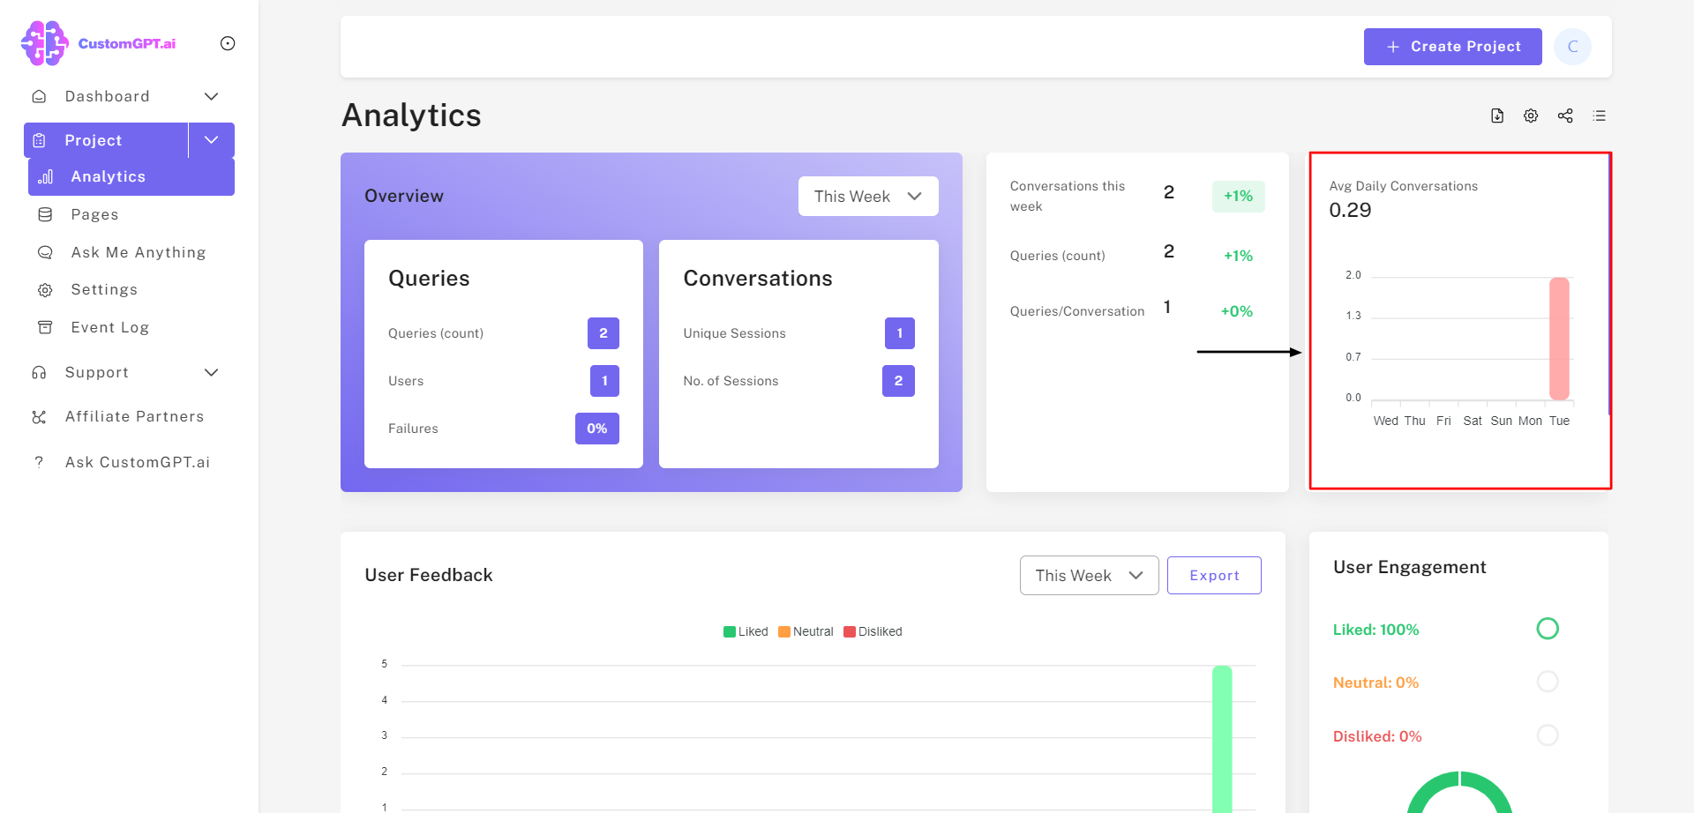This screenshot has width=1694, height=813.
Task: Click the User Engagement heading
Action: (1409, 567)
